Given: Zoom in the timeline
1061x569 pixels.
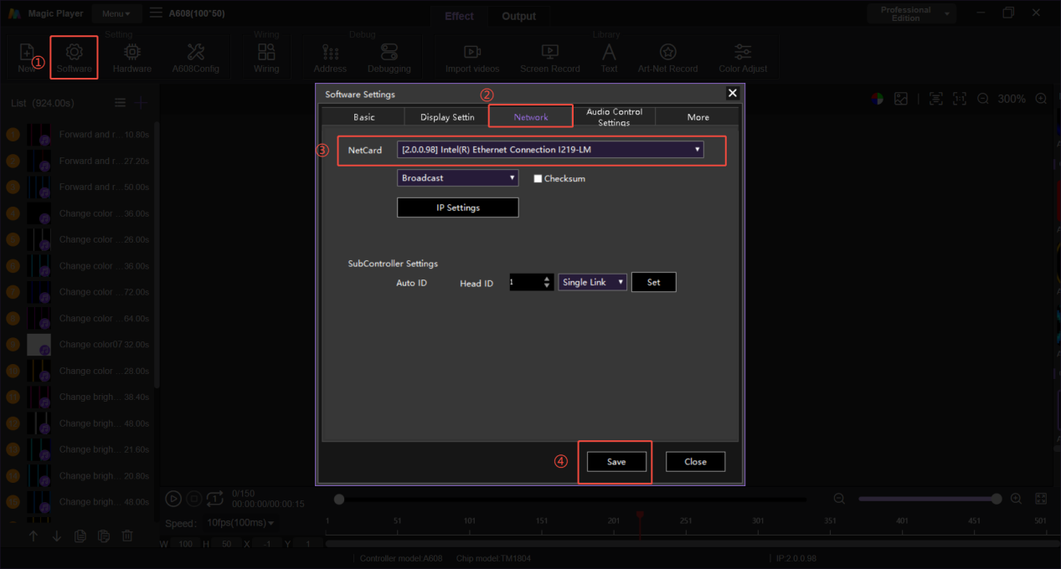Looking at the screenshot, I should pos(1016,499).
